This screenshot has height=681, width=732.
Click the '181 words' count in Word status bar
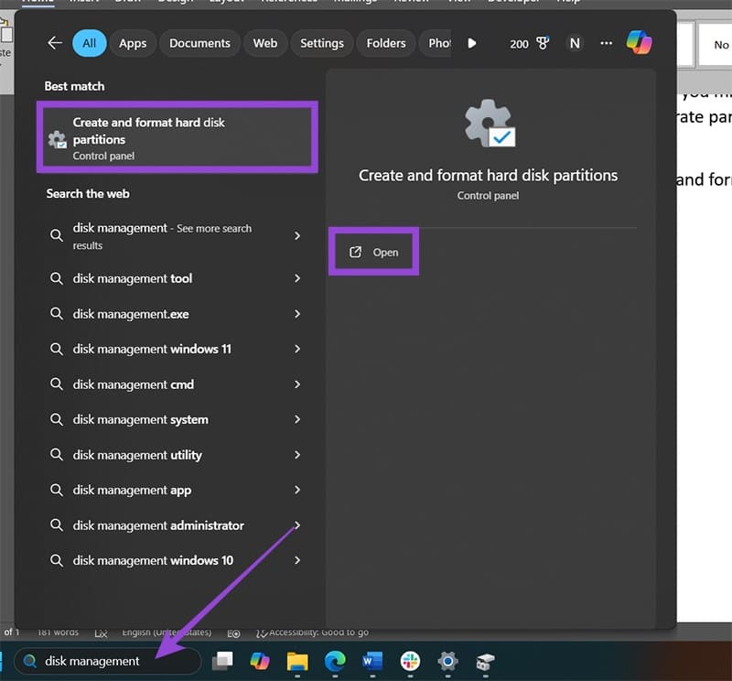pyautogui.click(x=58, y=632)
